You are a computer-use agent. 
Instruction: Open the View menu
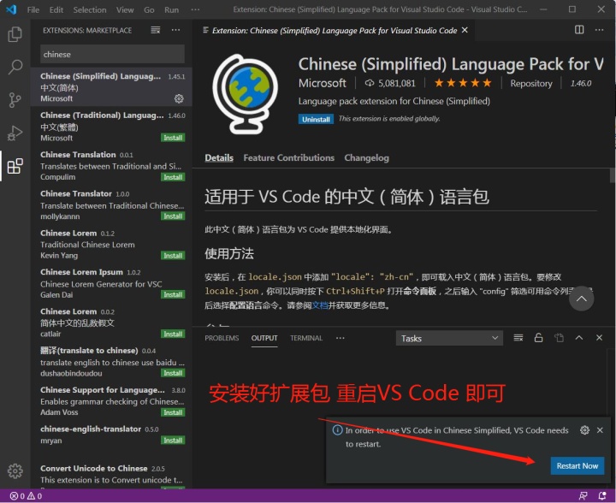click(x=125, y=9)
